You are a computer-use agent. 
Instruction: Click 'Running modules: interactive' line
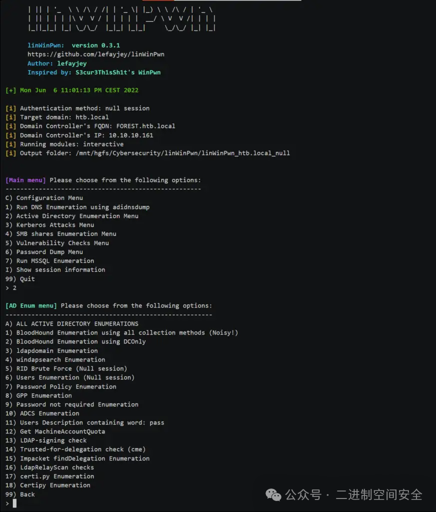pyautogui.click(x=64, y=144)
